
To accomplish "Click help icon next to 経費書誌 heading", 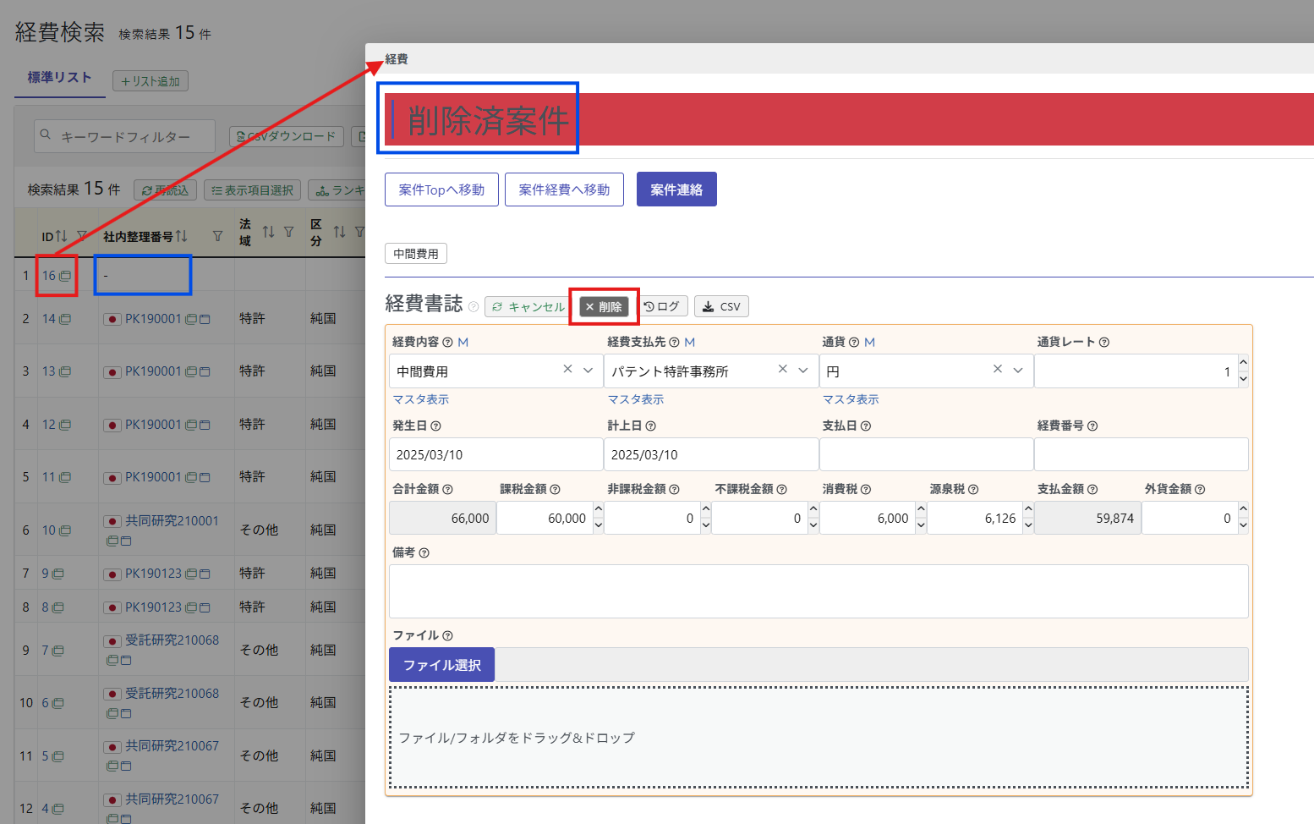I will pyautogui.click(x=474, y=307).
